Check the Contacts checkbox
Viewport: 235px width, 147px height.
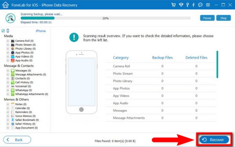(x=8, y=78)
